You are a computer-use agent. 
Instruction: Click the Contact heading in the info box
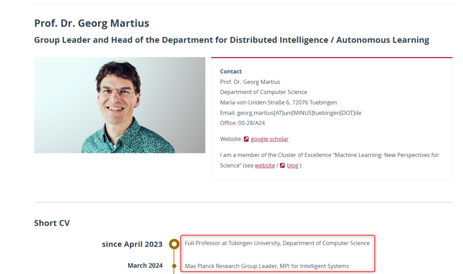(231, 71)
